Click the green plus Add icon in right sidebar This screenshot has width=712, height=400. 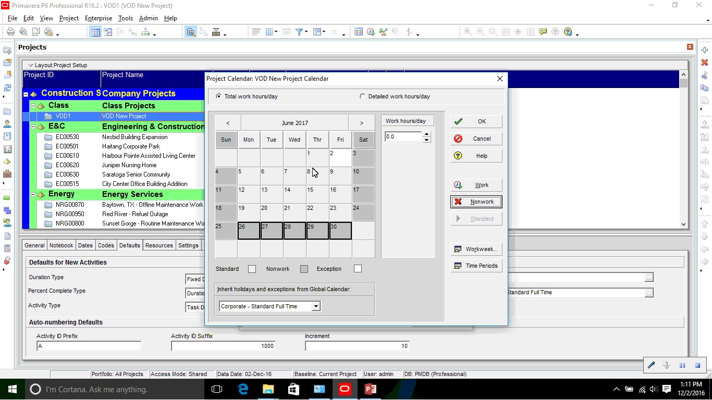point(705,50)
